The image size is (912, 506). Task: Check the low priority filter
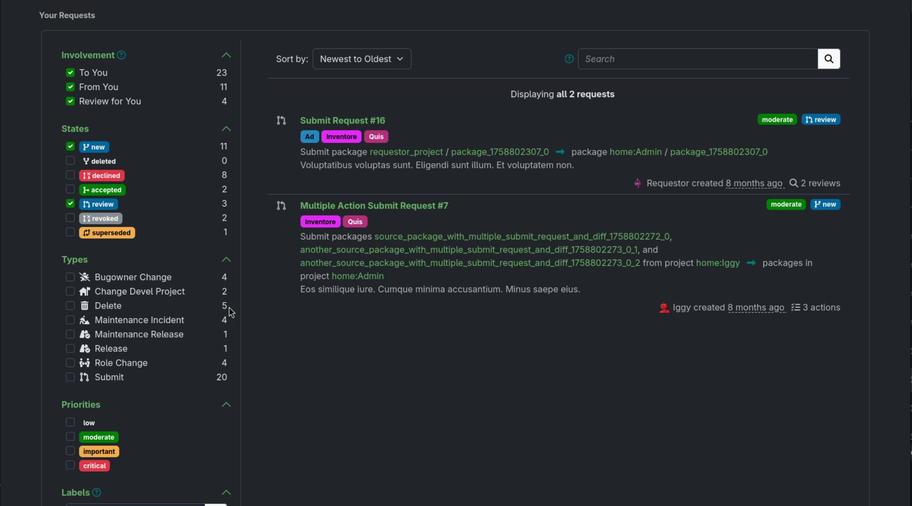pos(70,422)
